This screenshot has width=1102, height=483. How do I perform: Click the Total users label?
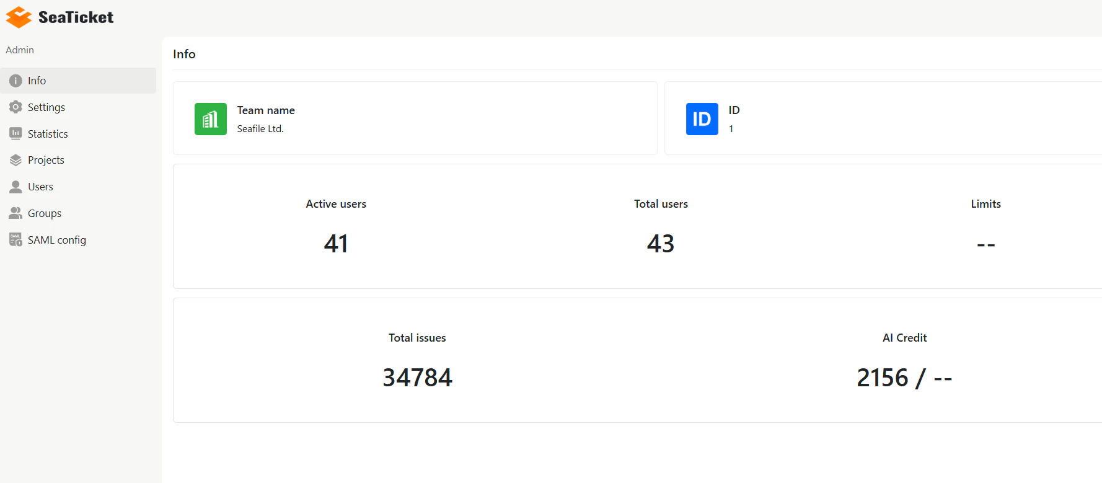pyautogui.click(x=661, y=204)
